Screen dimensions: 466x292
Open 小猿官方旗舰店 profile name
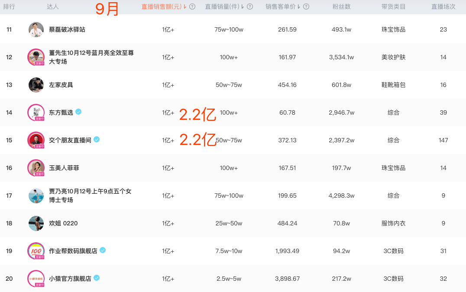(x=70, y=279)
